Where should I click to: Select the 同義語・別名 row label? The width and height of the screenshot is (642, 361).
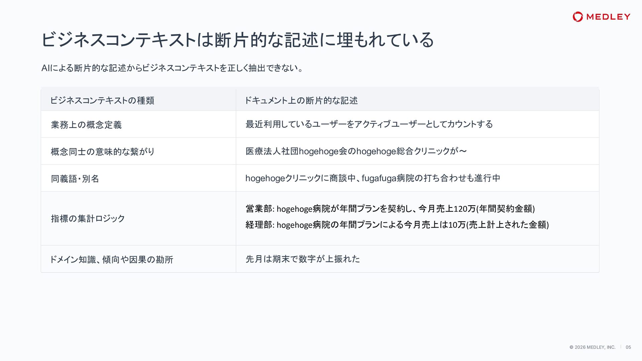pyautogui.click(x=75, y=178)
